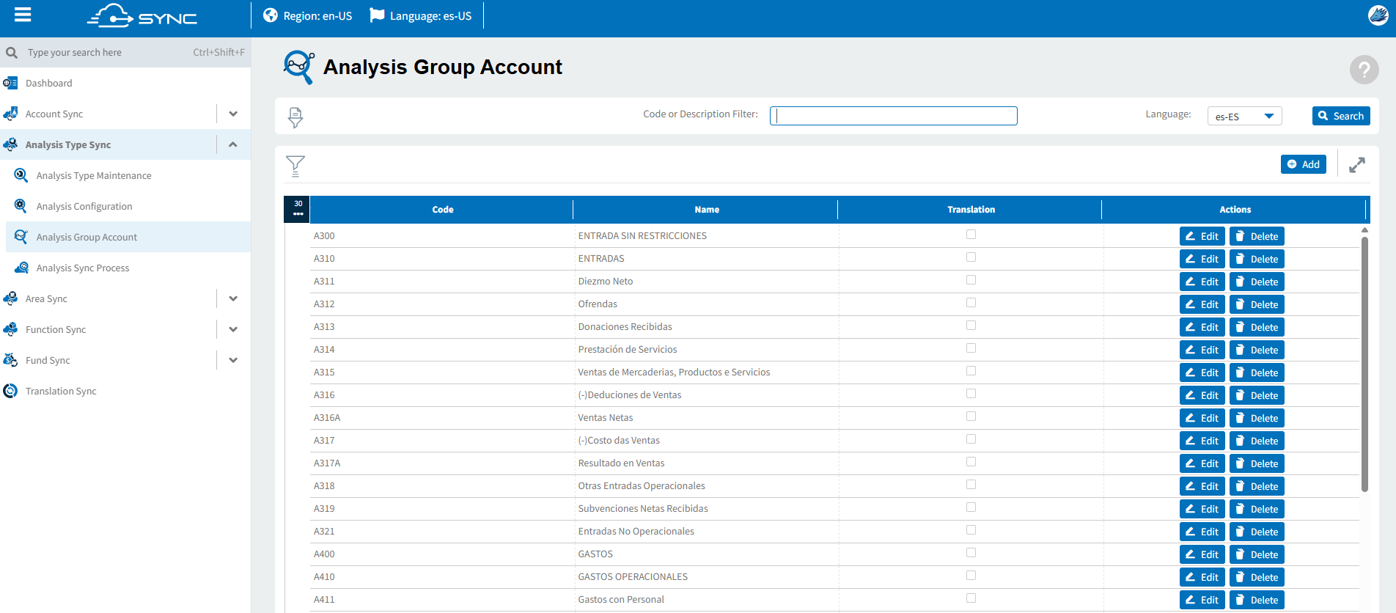Click the help question mark icon
Screen dimensions: 1396x613
point(1364,70)
